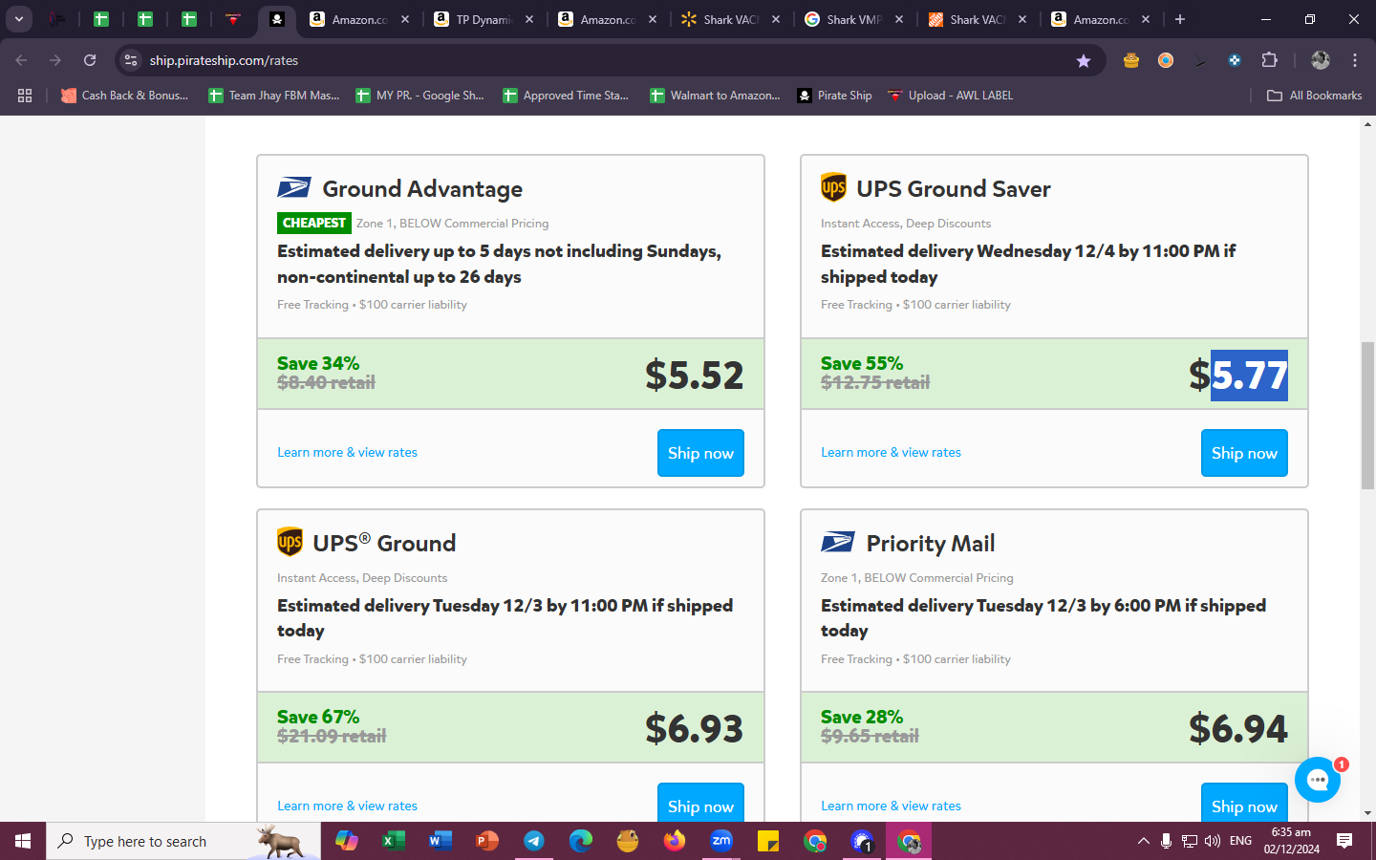The image size is (1376, 860).
Task: Reload the Pirate Ship rates page
Action: [90, 60]
